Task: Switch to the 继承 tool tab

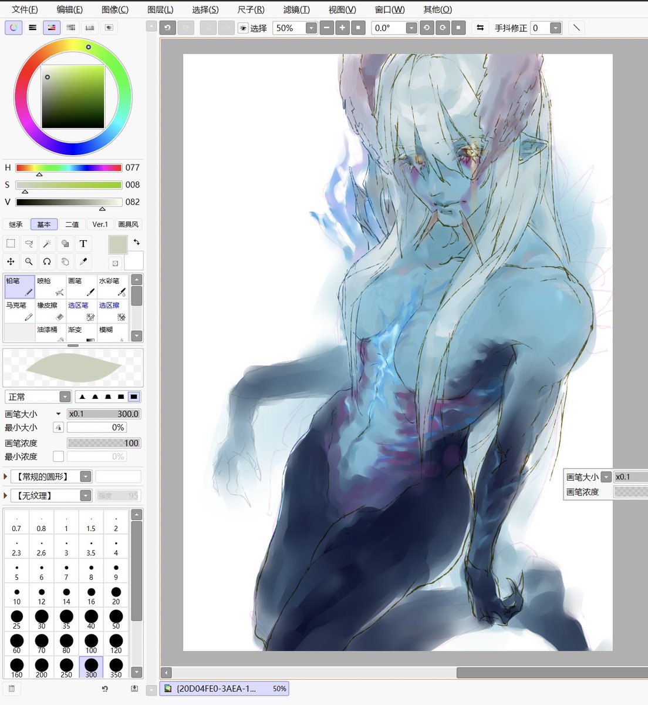Action: coord(15,224)
